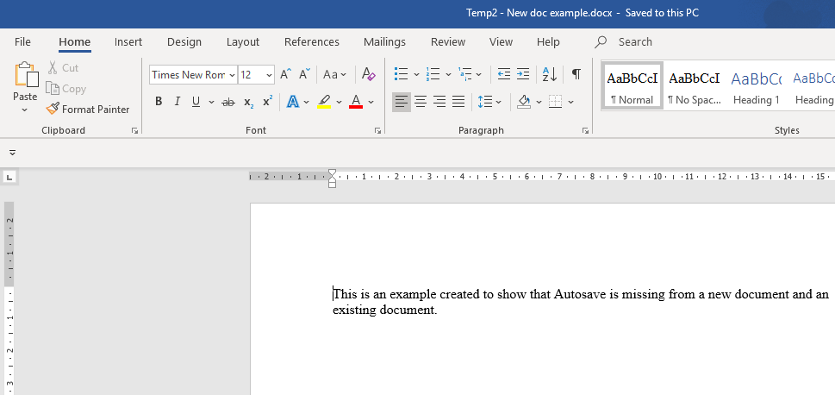Decrease paragraph indent
The image size is (835, 395).
click(504, 74)
